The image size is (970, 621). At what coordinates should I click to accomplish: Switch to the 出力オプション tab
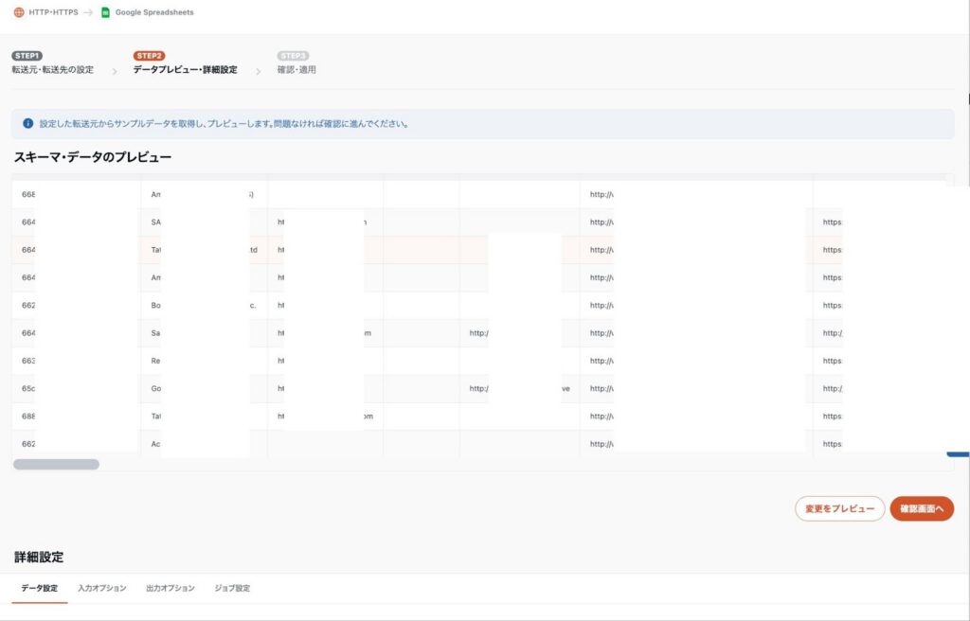[171, 589]
